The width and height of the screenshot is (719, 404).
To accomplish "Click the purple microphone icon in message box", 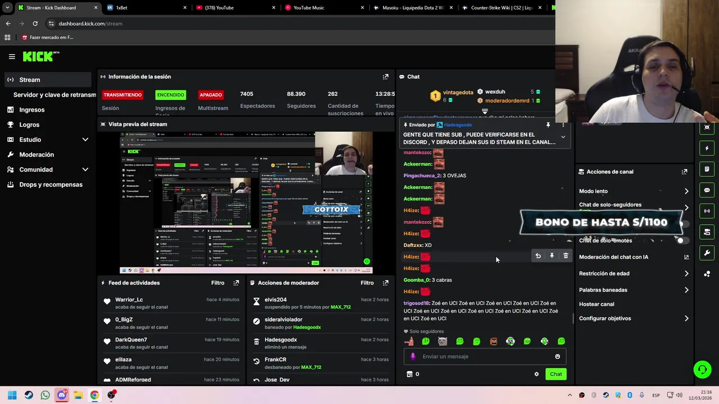I will click(x=413, y=356).
